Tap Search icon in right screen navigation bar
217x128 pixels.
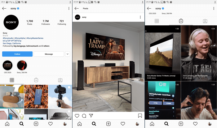click(166, 124)
